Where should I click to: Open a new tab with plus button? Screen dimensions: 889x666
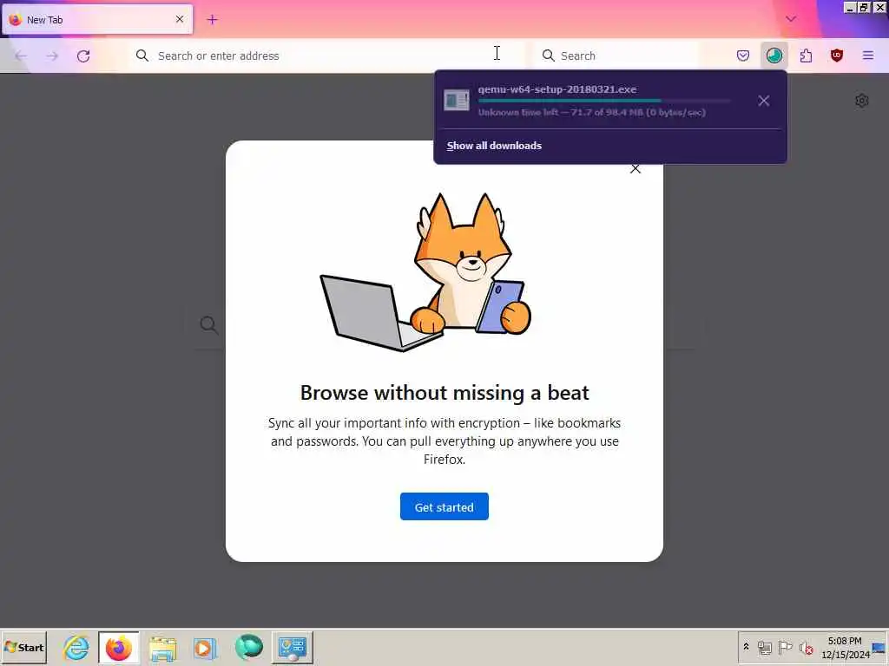[212, 20]
